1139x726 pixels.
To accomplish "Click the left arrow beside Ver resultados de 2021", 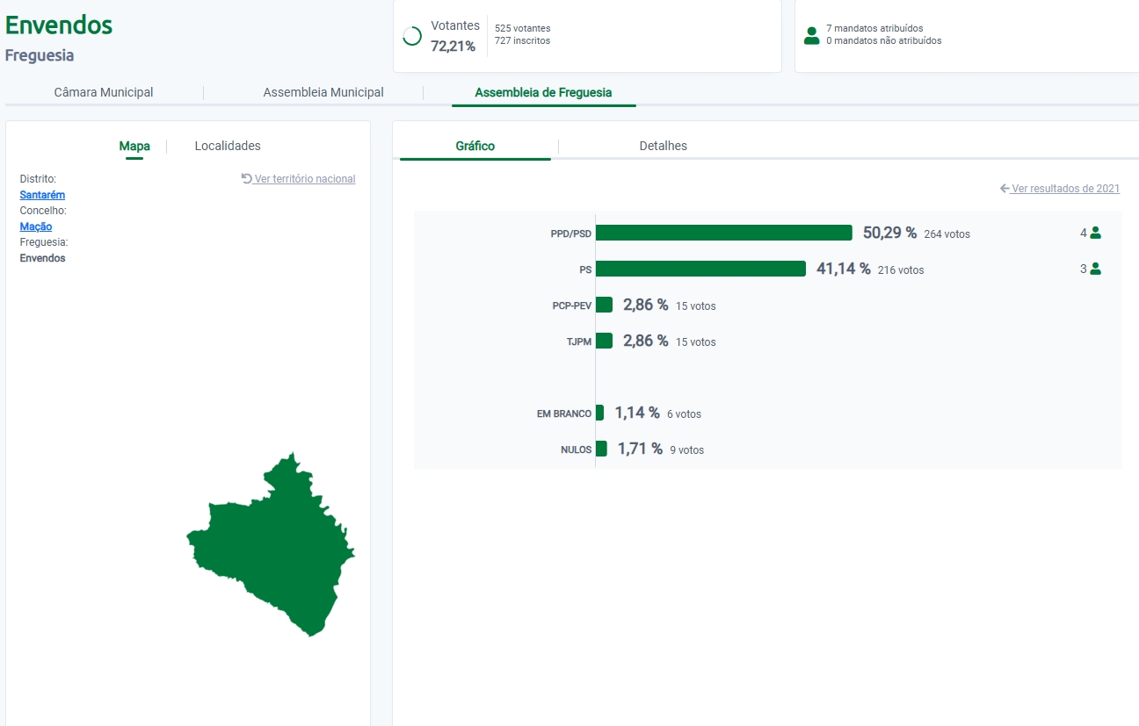I will tap(1005, 189).
